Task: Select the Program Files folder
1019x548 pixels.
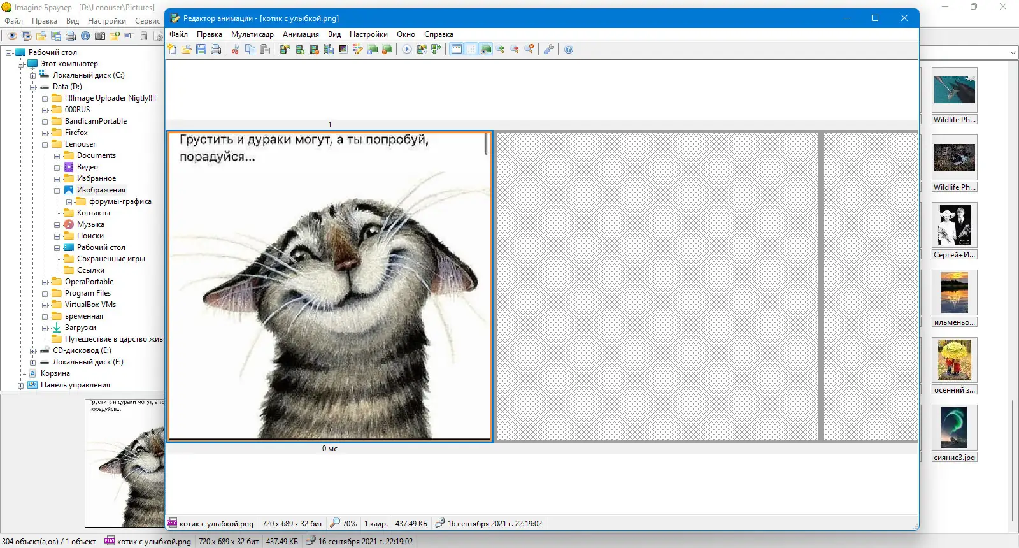Action: click(x=88, y=293)
